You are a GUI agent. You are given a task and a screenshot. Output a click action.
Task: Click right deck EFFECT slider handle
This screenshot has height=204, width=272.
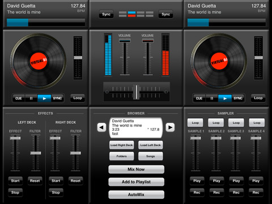tap(55, 138)
